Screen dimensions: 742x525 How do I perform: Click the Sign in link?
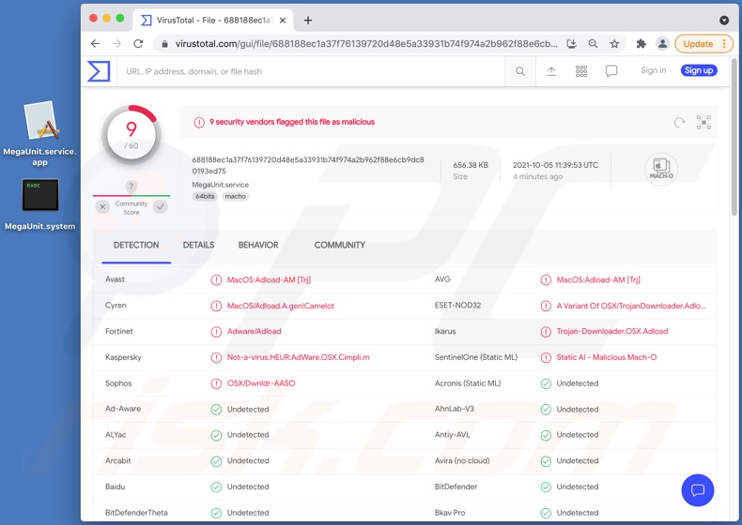click(x=653, y=70)
